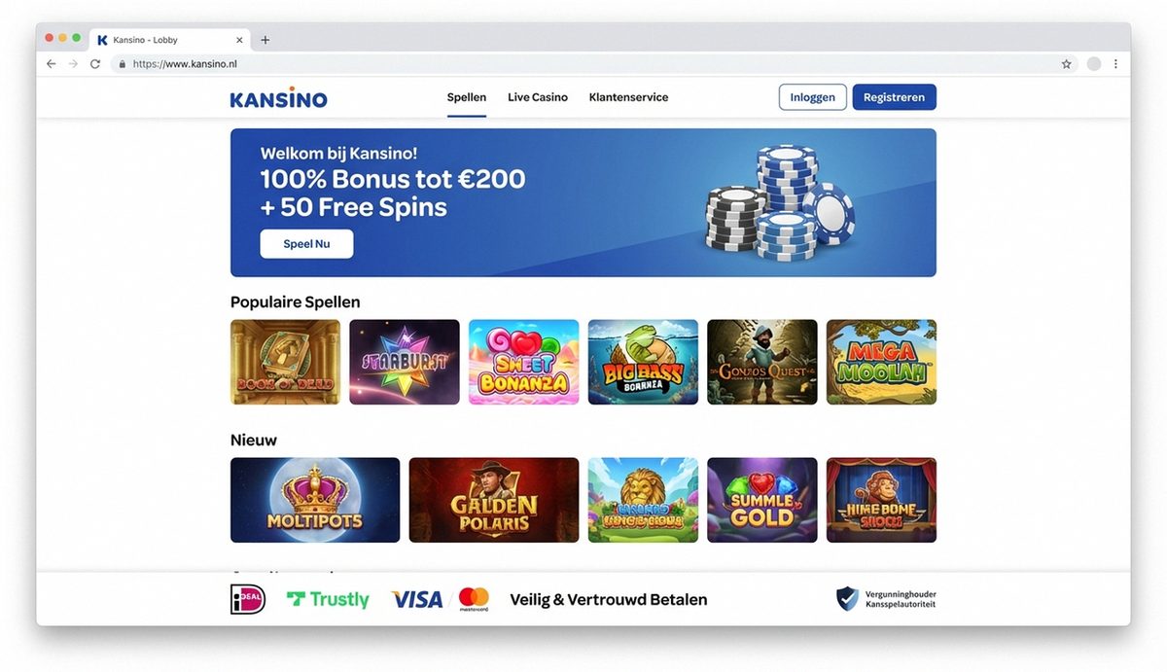Click the Inloggen button

[x=813, y=97]
